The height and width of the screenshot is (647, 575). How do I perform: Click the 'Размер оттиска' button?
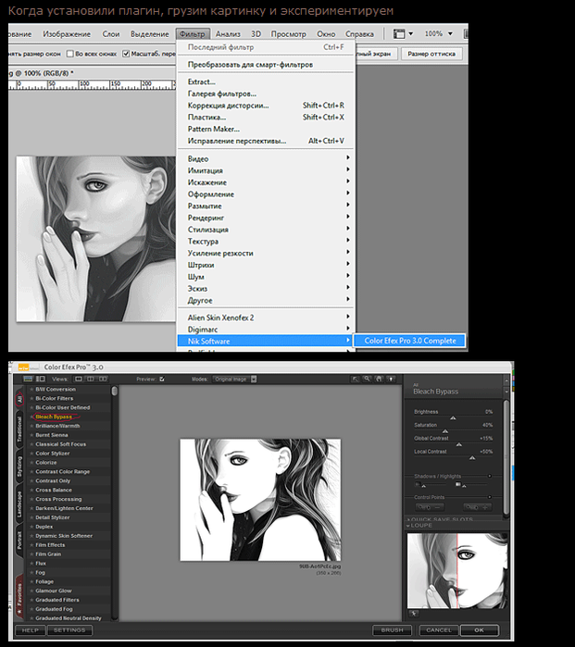pos(431,54)
